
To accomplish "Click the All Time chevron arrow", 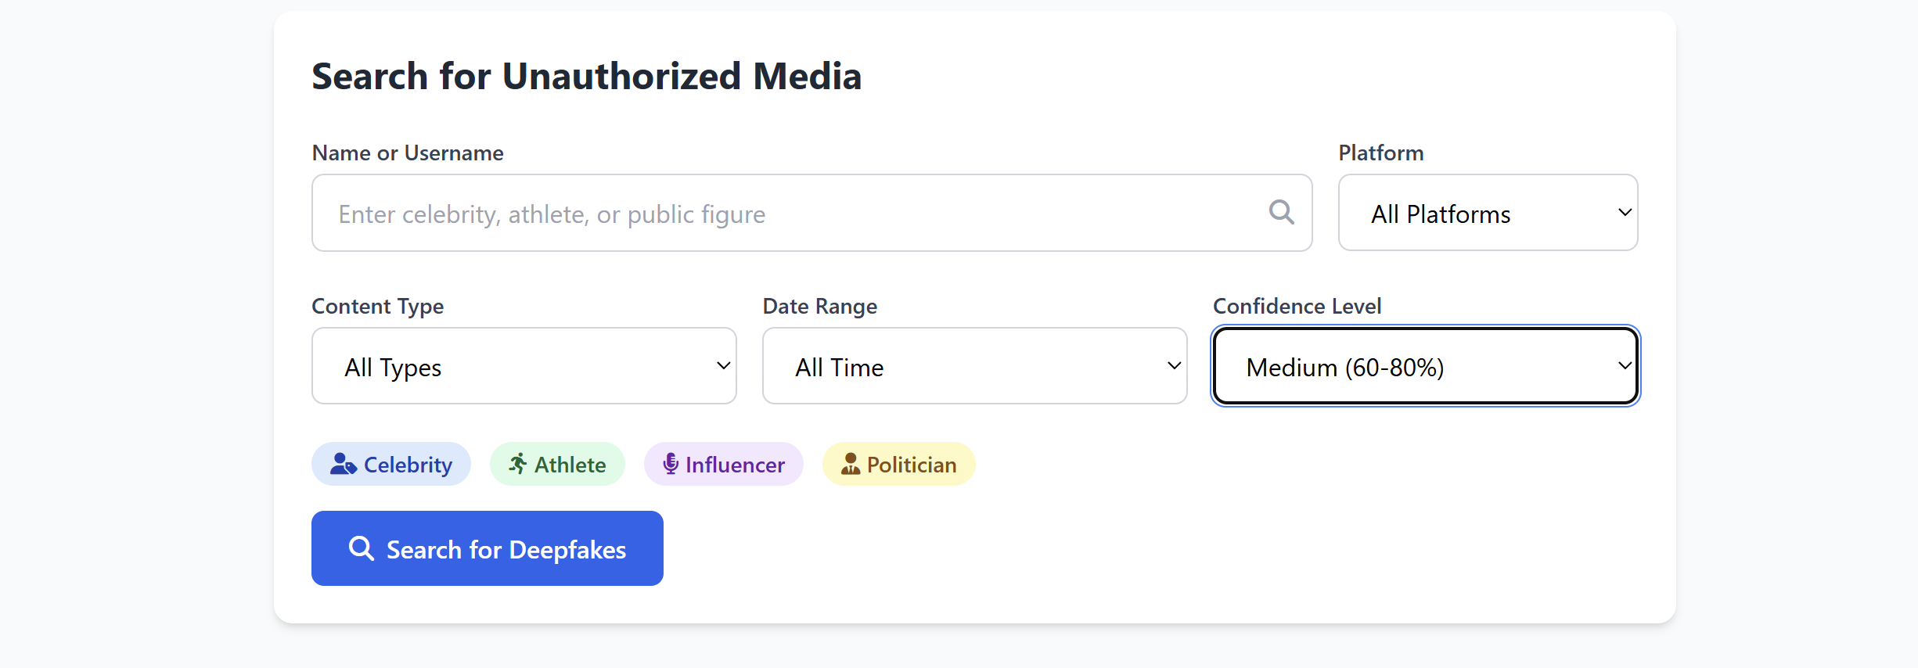I will [x=1174, y=366].
